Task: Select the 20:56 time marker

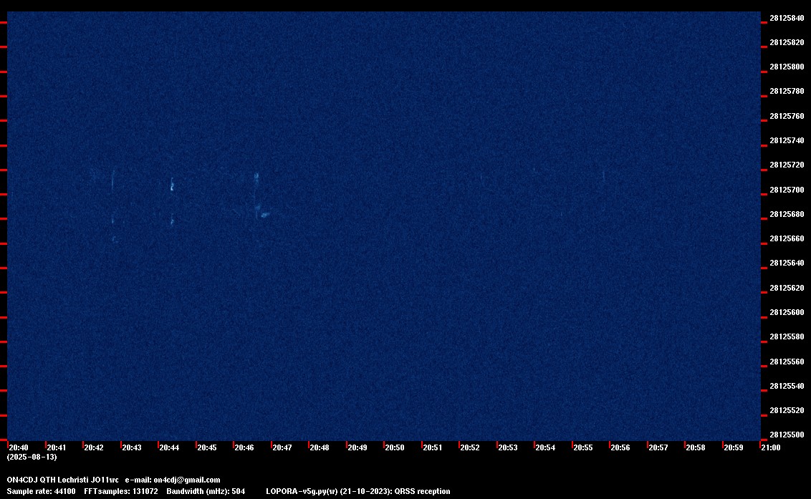Action: point(620,447)
